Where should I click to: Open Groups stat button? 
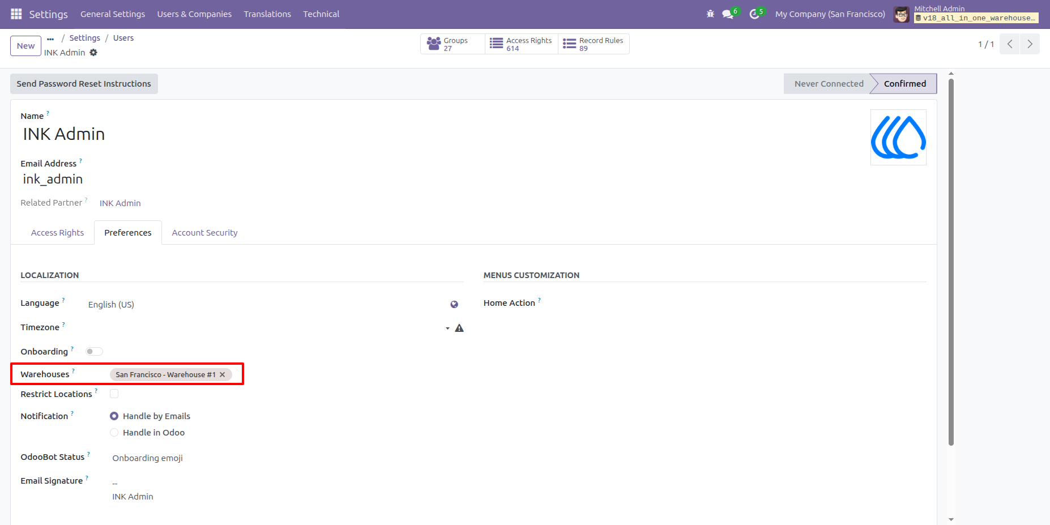point(453,44)
